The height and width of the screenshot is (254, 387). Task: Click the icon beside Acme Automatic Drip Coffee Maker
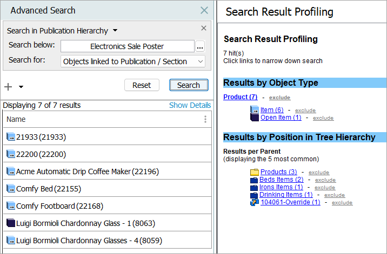tap(10, 171)
